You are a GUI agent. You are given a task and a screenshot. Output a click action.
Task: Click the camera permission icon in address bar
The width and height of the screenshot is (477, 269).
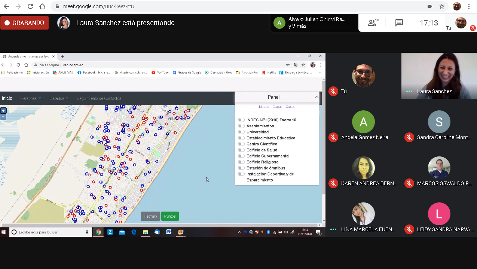[430, 6]
